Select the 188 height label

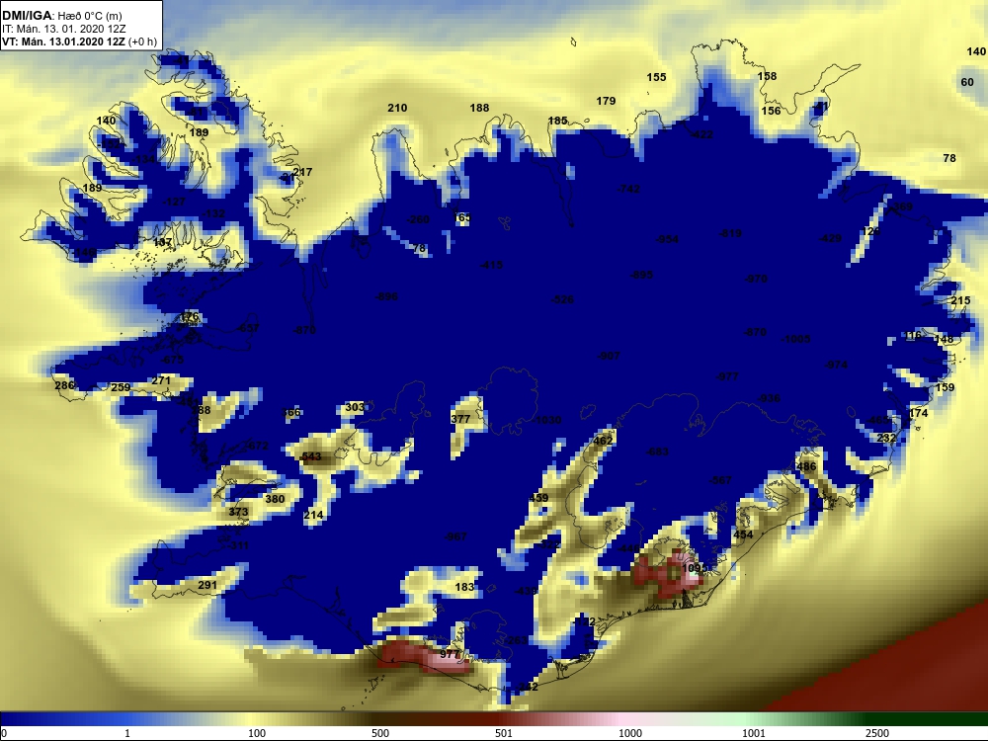point(479,108)
